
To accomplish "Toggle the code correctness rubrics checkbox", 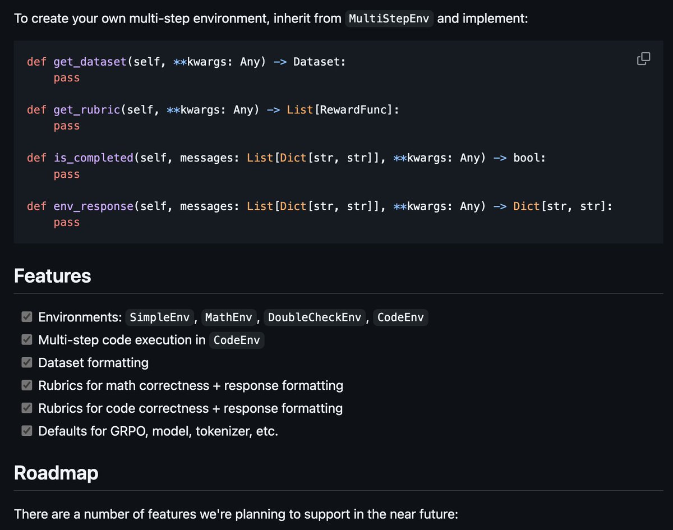I will tap(26, 408).
